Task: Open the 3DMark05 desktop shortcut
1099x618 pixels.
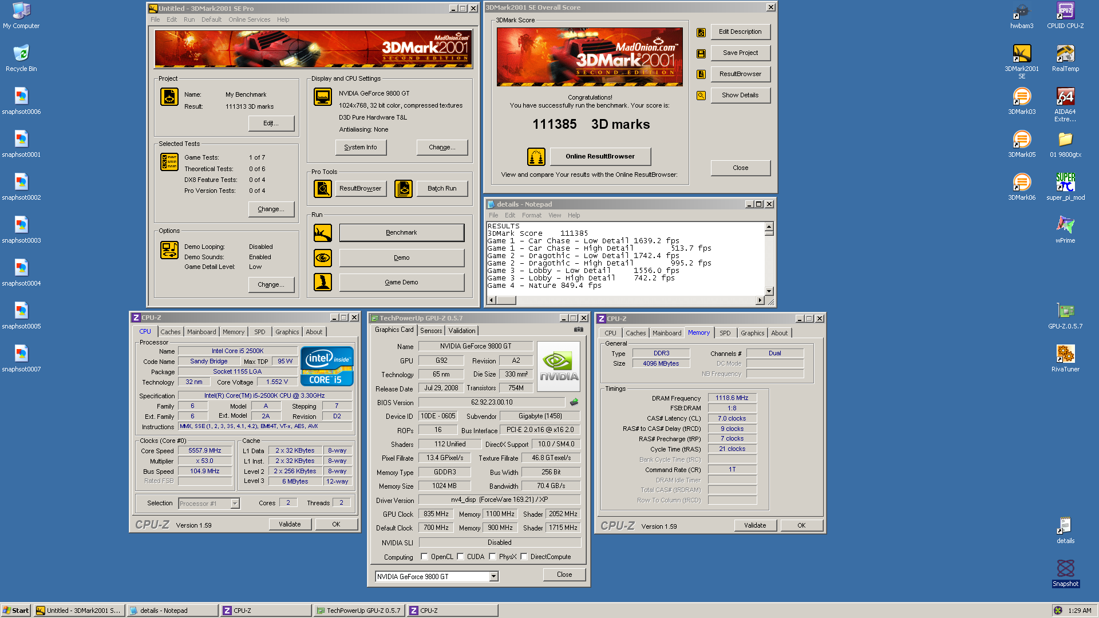Action: click(x=1022, y=144)
